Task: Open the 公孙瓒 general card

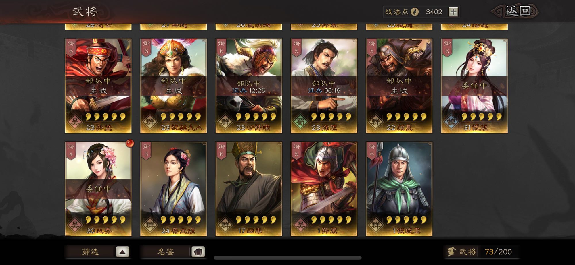Action: 249,86
